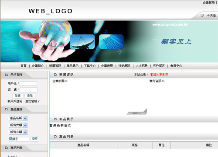Viewport: 218px width, 157px height.
Task: Focus the 密碼 password input field
Action: tap(28, 90)
